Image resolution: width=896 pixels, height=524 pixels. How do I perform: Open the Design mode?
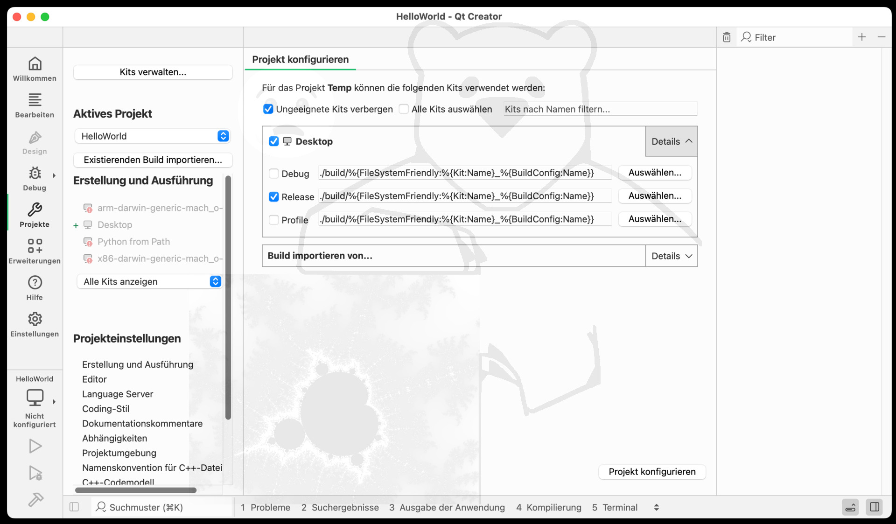pos(35,142)
